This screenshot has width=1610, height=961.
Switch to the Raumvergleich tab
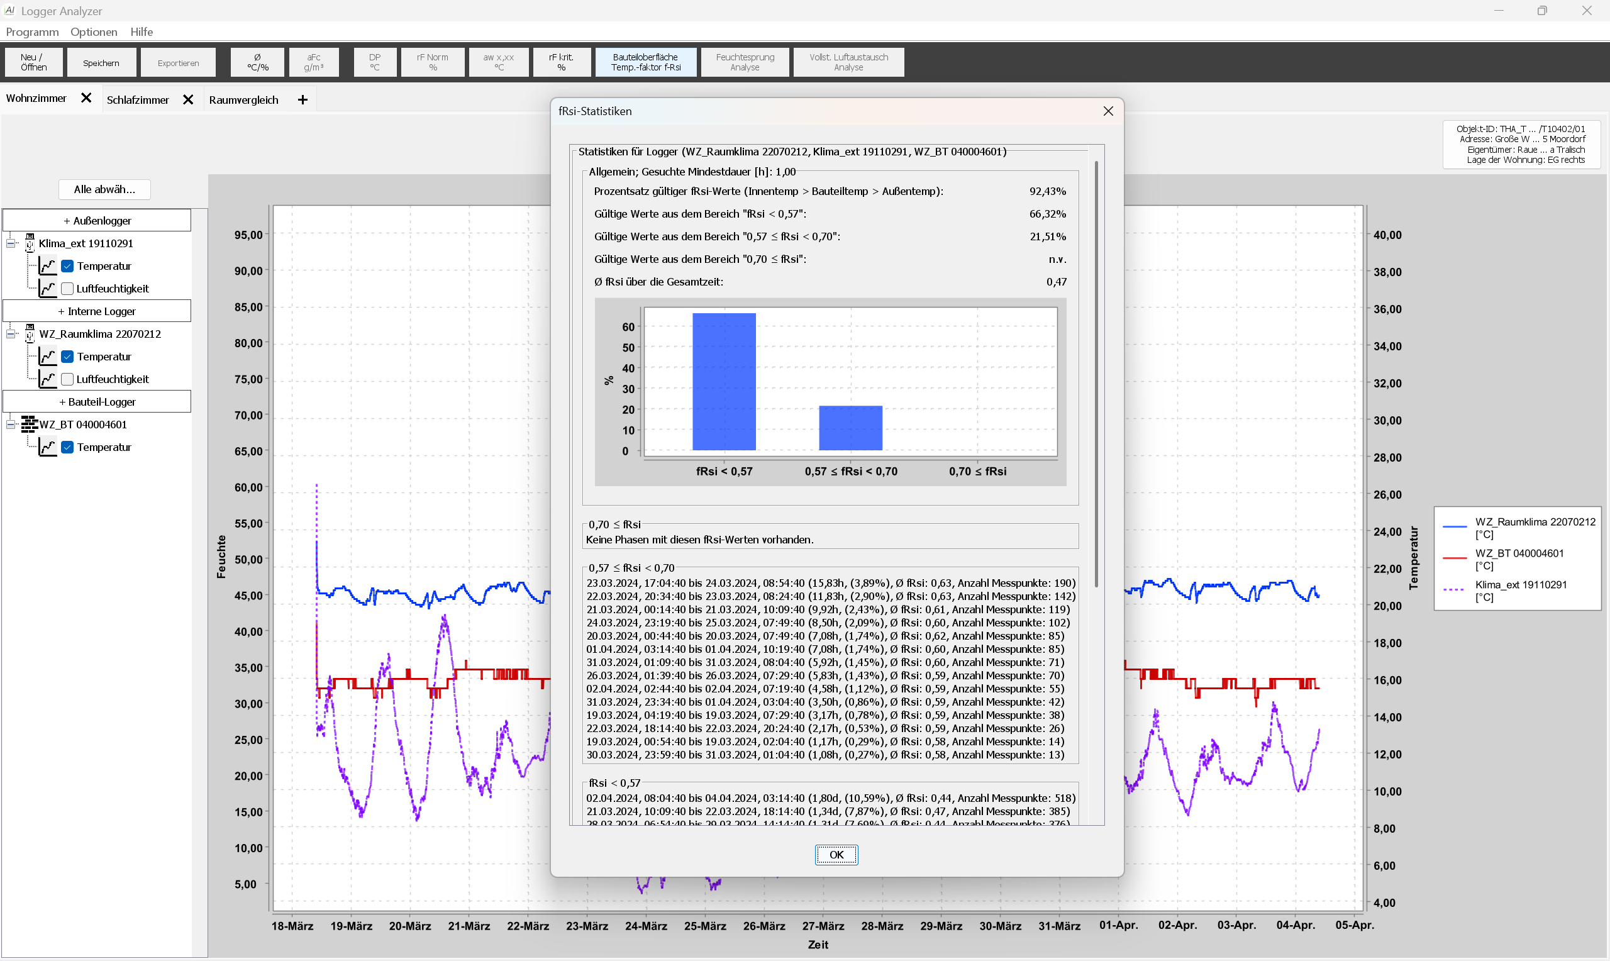243,100
